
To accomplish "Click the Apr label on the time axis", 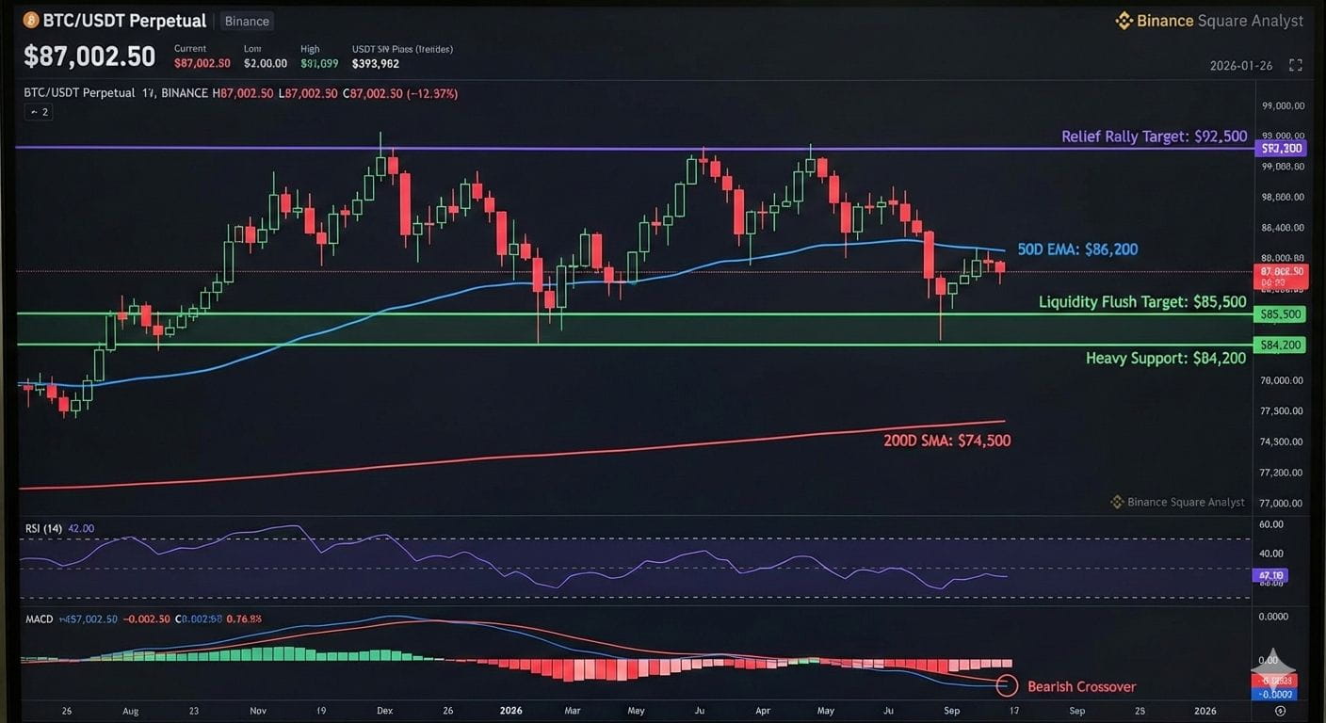I will (764, 711).
